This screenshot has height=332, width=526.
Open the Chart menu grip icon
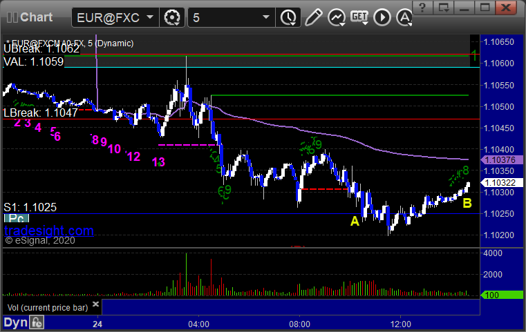click(12, 17)
